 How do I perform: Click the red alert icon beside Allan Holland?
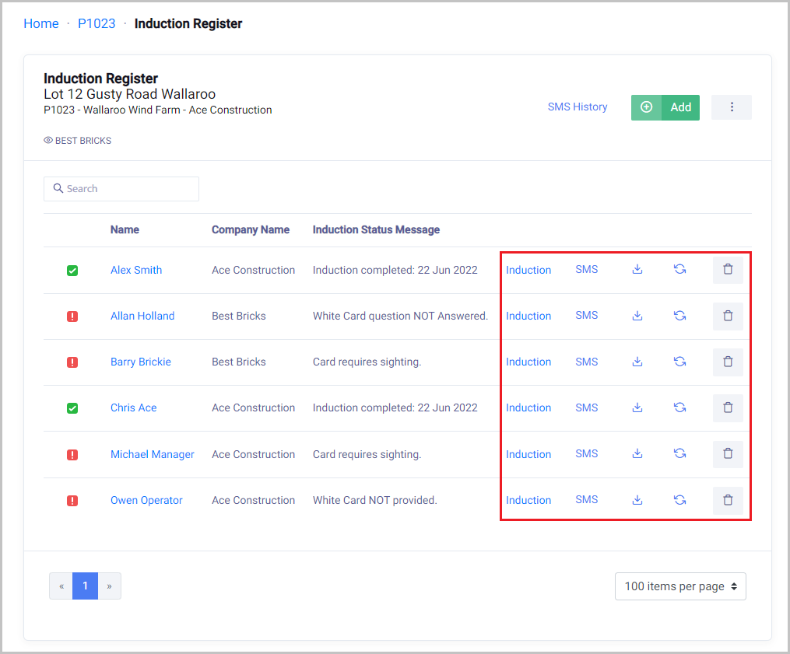[72, 317]
